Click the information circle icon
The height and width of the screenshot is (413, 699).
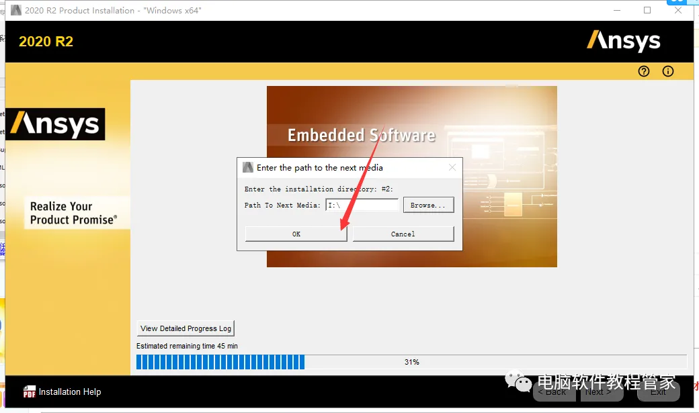pos(668,71)
